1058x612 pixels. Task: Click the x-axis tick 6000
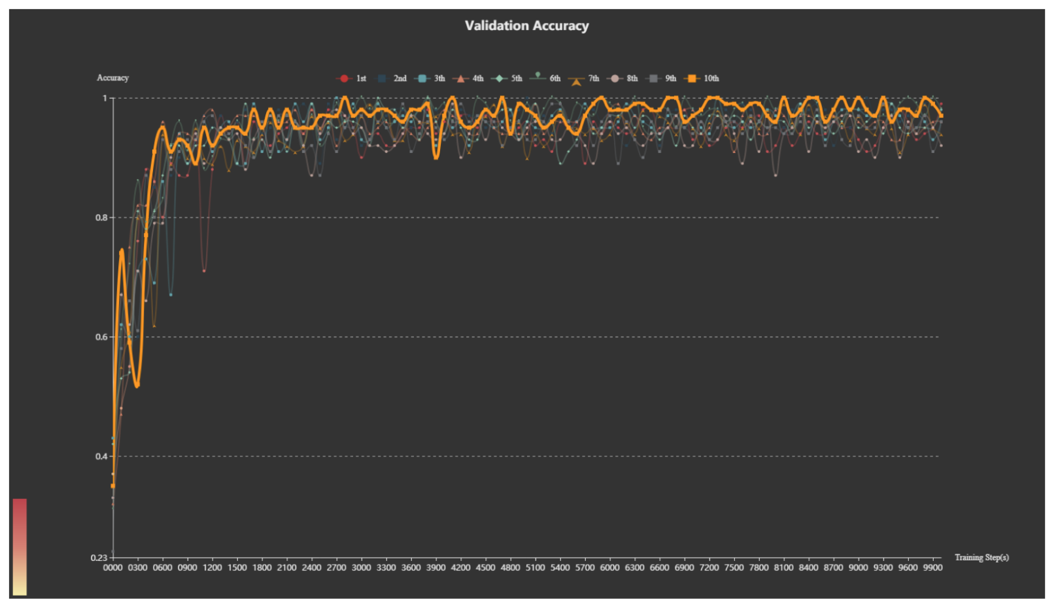point(609,568)
